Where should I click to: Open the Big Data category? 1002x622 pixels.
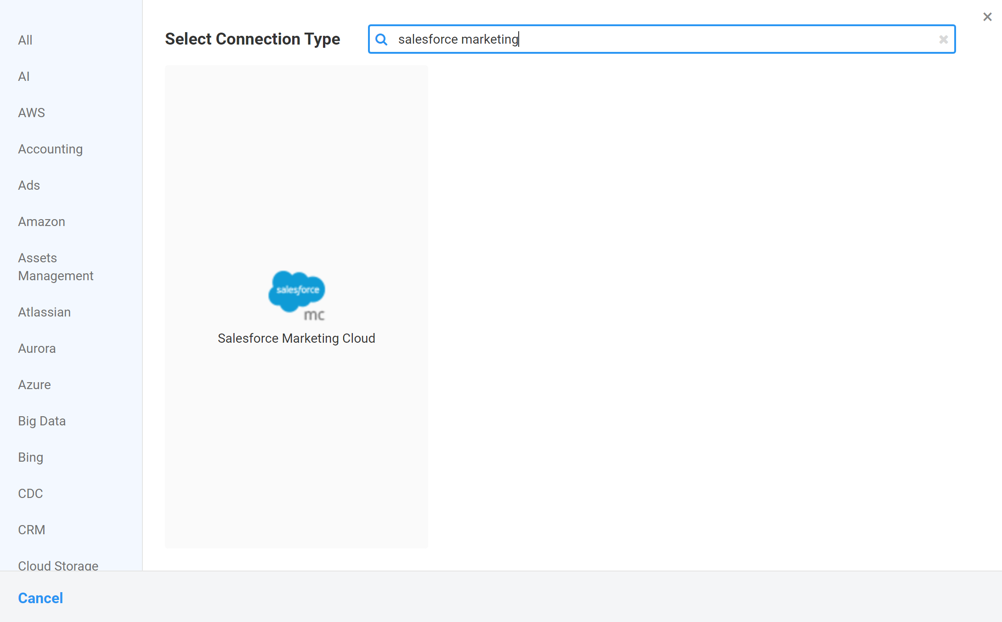pos(42,421)
